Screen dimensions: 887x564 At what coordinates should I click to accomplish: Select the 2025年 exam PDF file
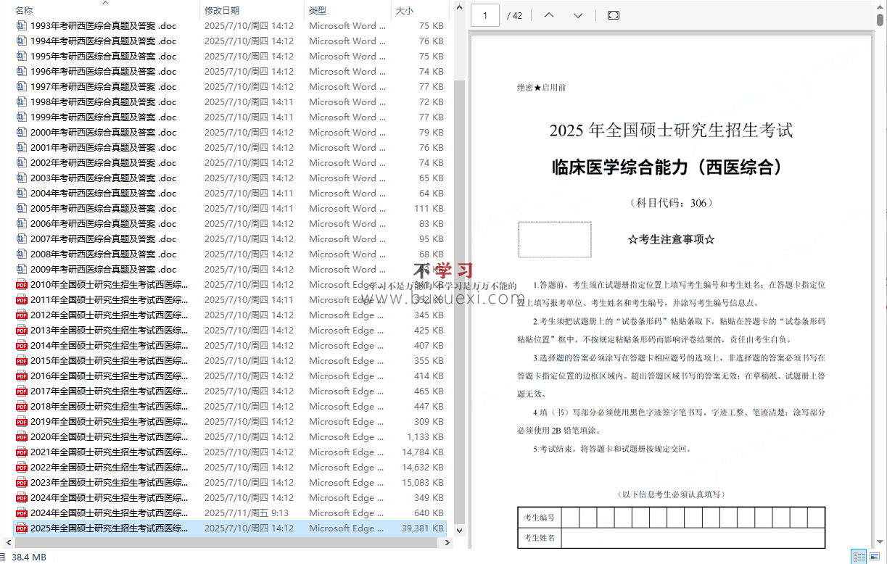(x=109, y=528)
